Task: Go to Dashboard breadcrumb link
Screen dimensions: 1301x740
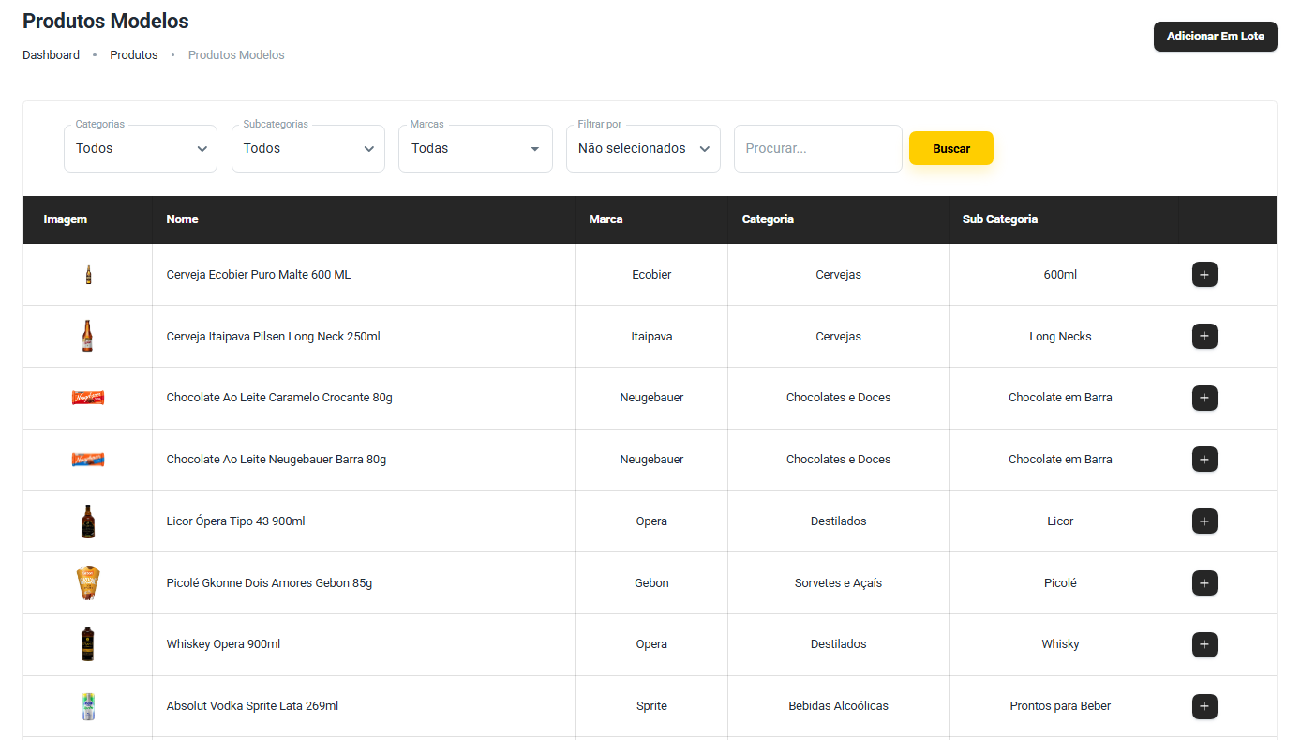Action: [x=52, y=55]
